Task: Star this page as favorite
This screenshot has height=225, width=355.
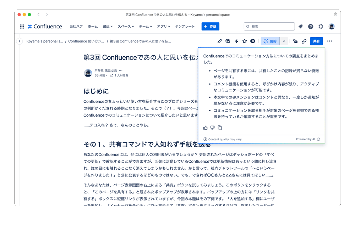Action: point(245,41)
